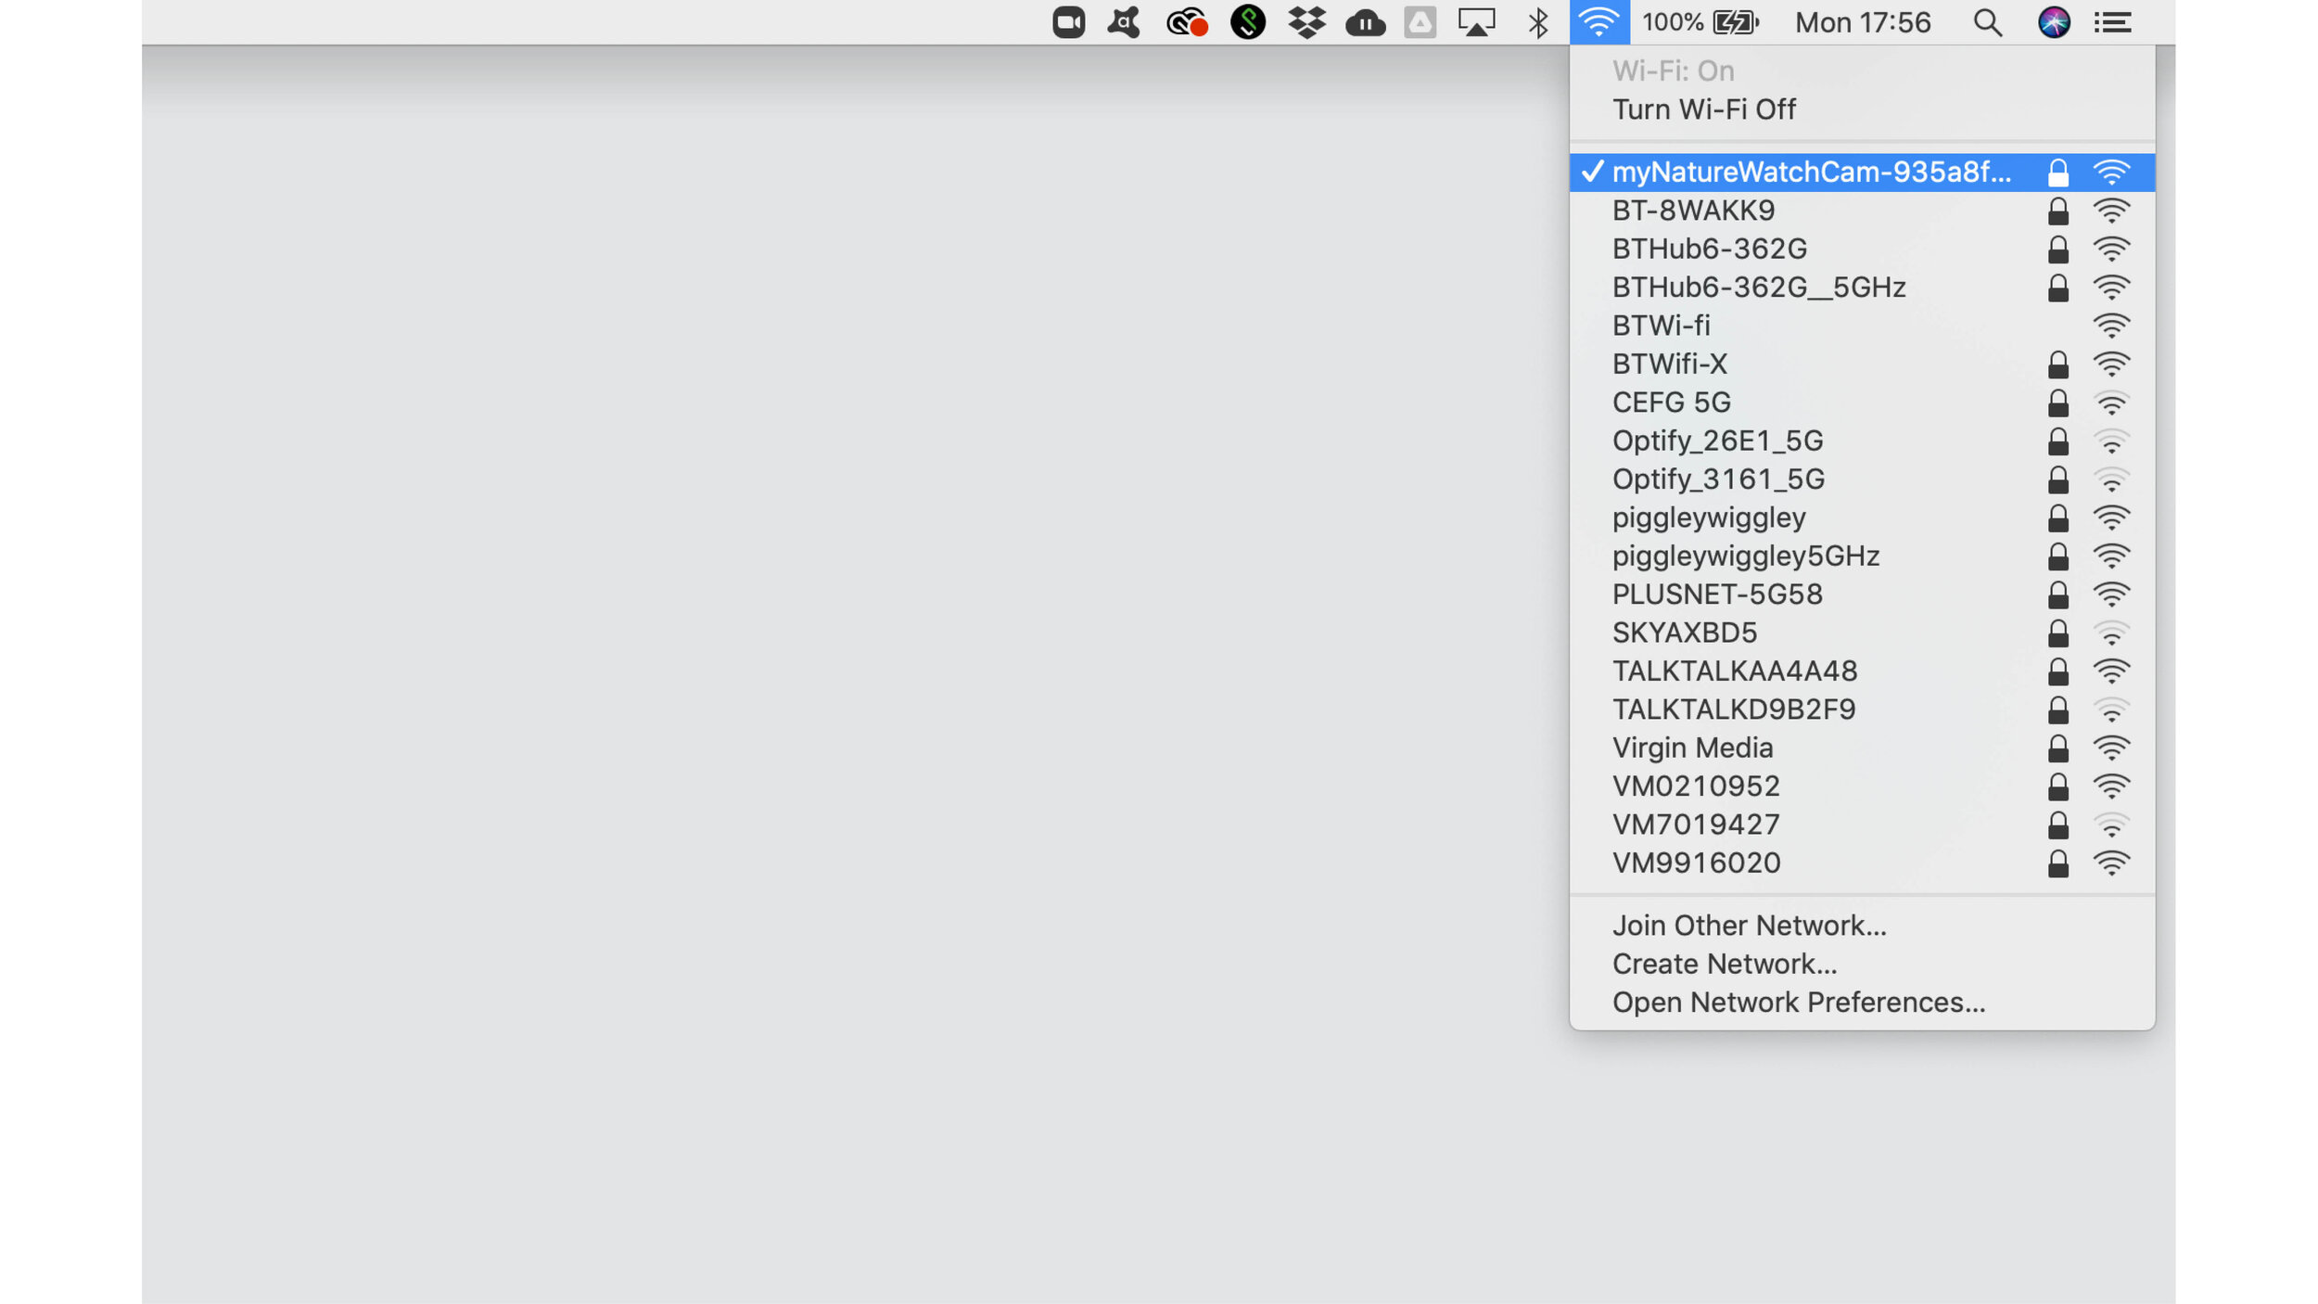Screen dimensions: 2318x1304
Task: Click the signal icon beside BTWi-fi
Action: (x=2111, y=326)
